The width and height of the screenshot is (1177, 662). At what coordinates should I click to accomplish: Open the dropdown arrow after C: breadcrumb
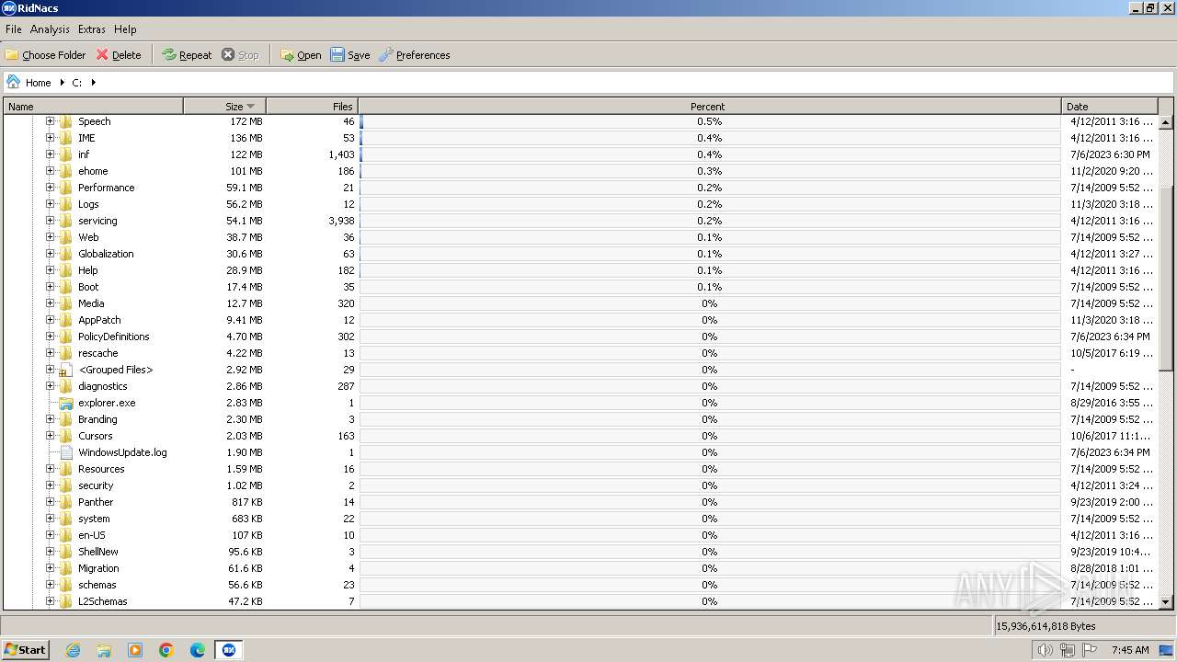point(93,83)
